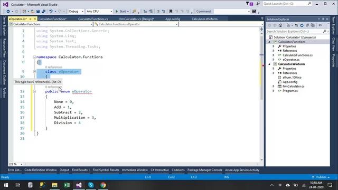Image resolution: width=338 pixels, height=190 pixels.
Task: Click the split editor handle above scrollbar
Action: [x=261, y=29]
